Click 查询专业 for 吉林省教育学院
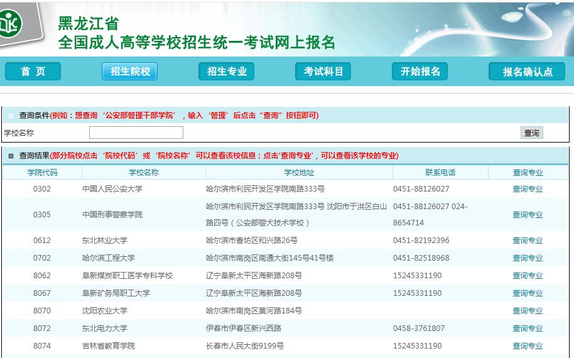574x358 pixels. pos(528,346)
